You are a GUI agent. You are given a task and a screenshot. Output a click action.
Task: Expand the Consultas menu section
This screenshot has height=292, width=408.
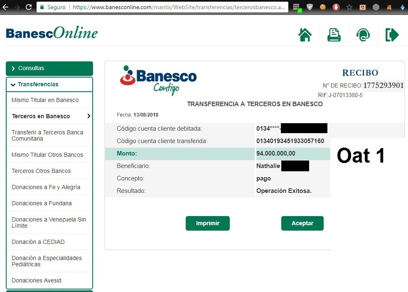coord(49,68)
